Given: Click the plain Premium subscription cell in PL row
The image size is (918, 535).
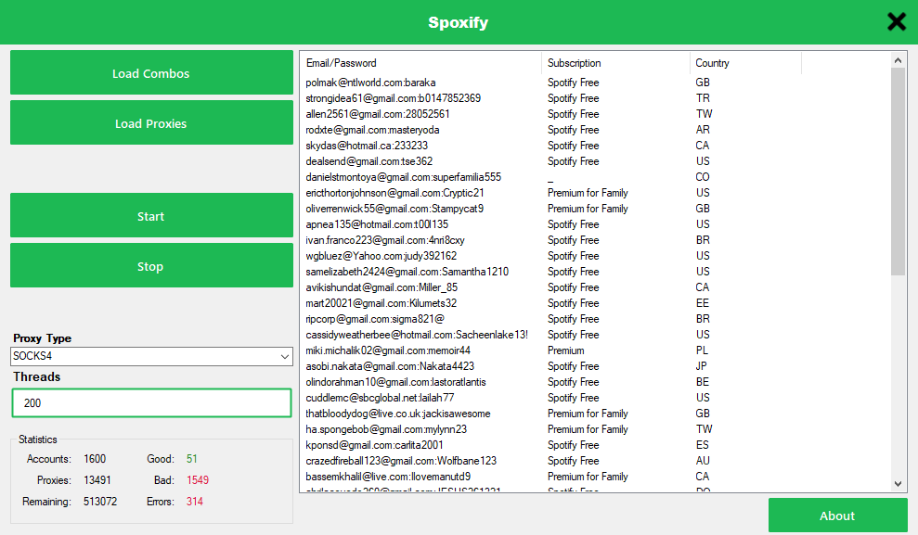Looking at the screenshot, I should pos(565,350).
